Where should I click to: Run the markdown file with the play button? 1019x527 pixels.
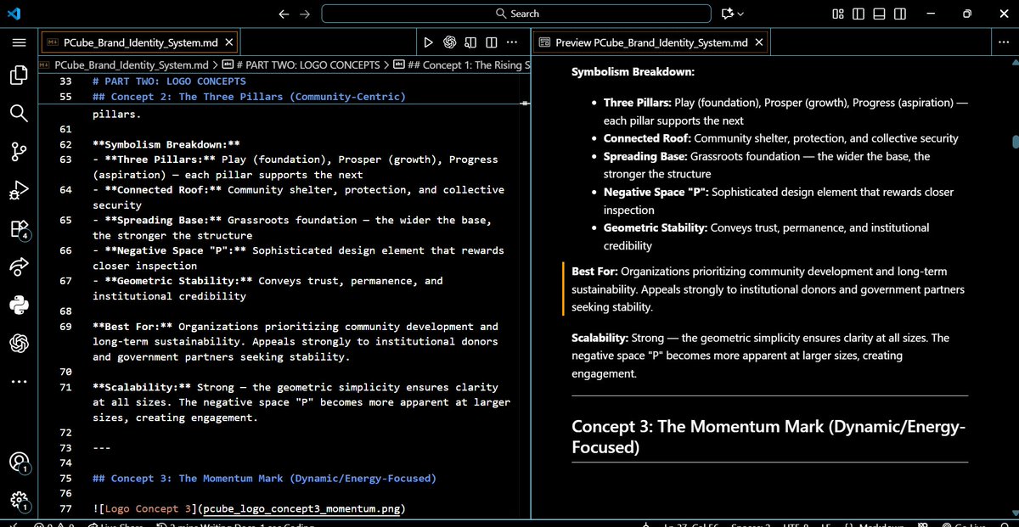pos(429,42)
